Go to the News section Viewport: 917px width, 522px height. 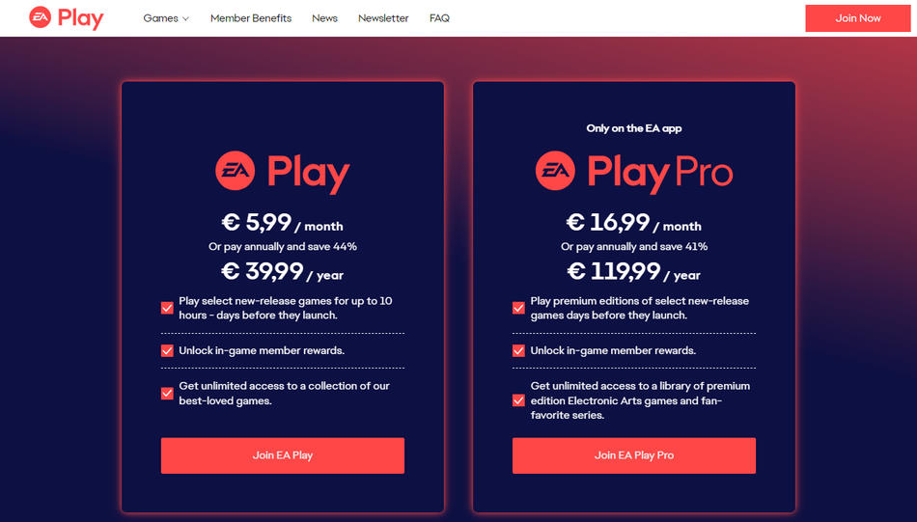point(324,18)
